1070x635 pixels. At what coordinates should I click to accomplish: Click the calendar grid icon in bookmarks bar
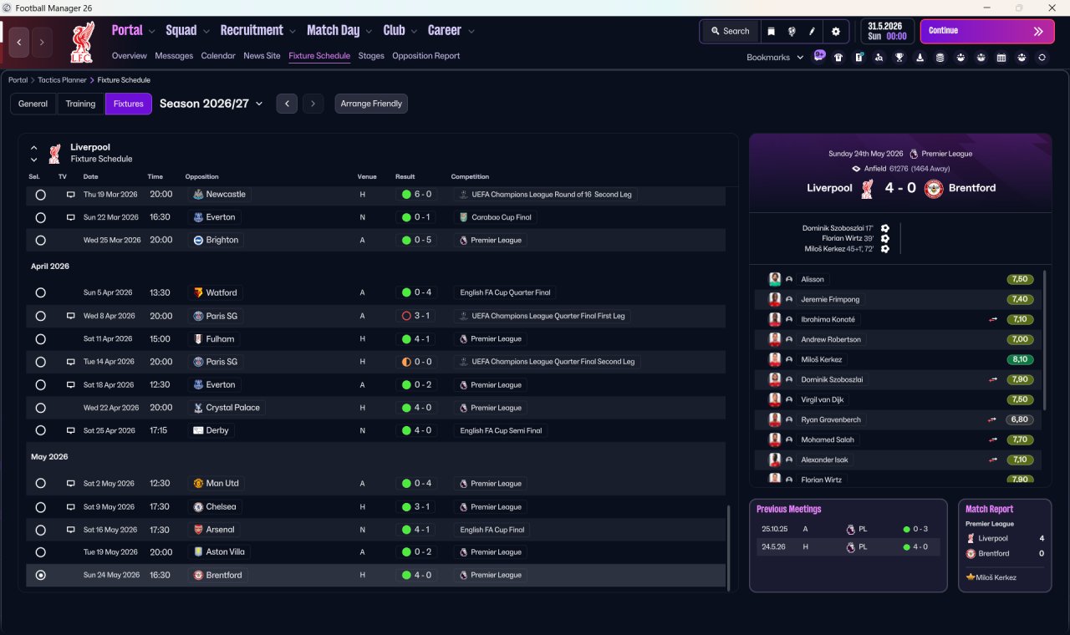coord(1001,58)
